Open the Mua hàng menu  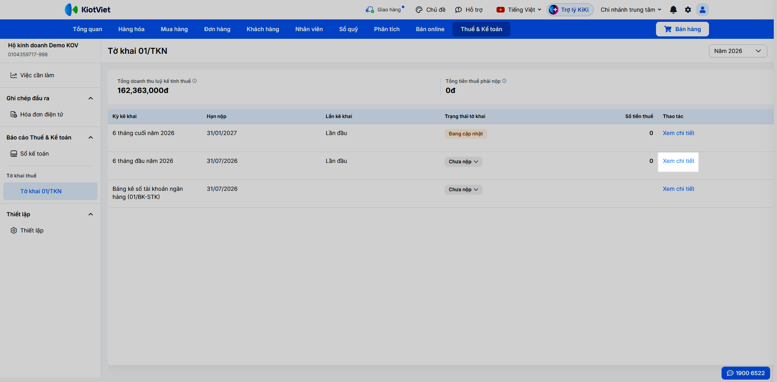click(174, 29)
